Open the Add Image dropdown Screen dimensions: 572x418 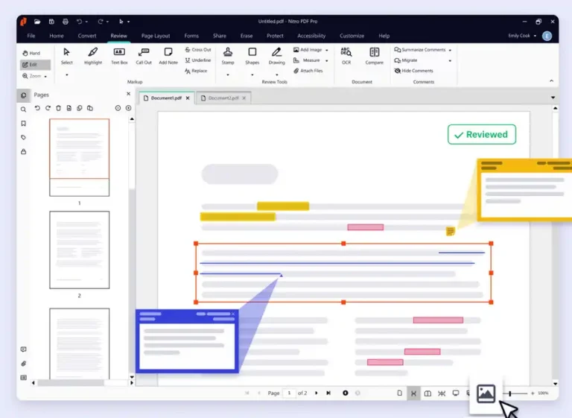click(x=326, y=50)
